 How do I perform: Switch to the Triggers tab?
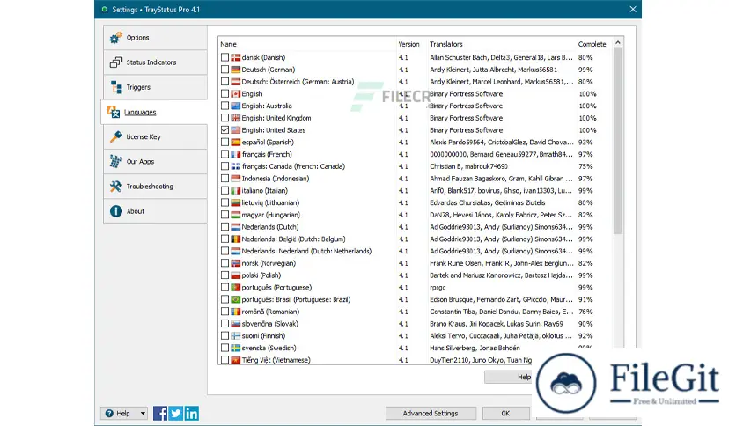click(x=155, y=87)
